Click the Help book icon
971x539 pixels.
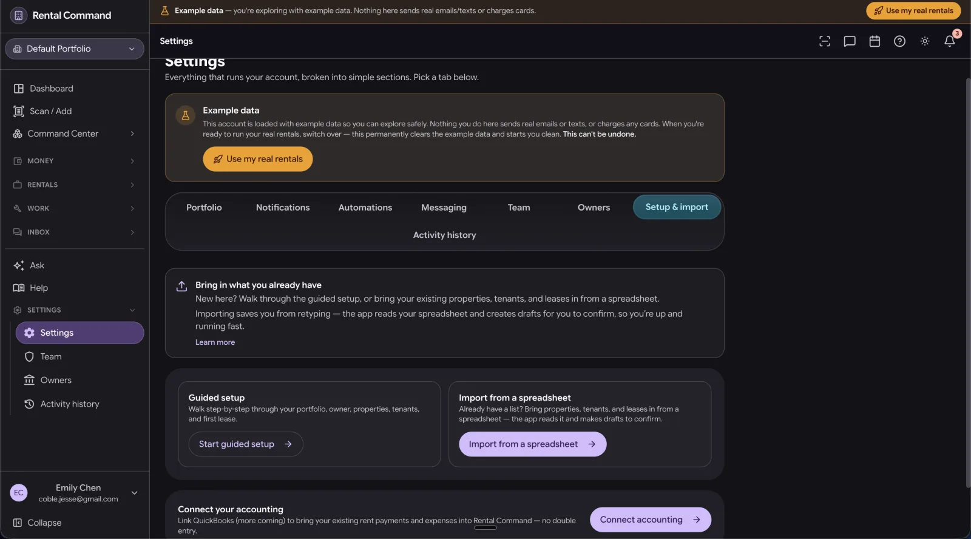click(x=19, y=288)
